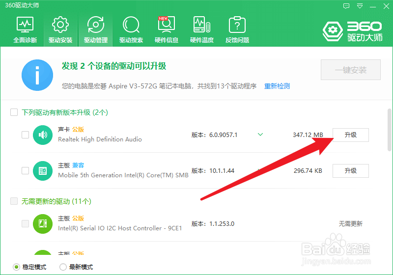This screenshot has height=275, width=393.
Task: Click Intel(R) Serial IO I2C Host Controller text
Action: pos(120,228)
